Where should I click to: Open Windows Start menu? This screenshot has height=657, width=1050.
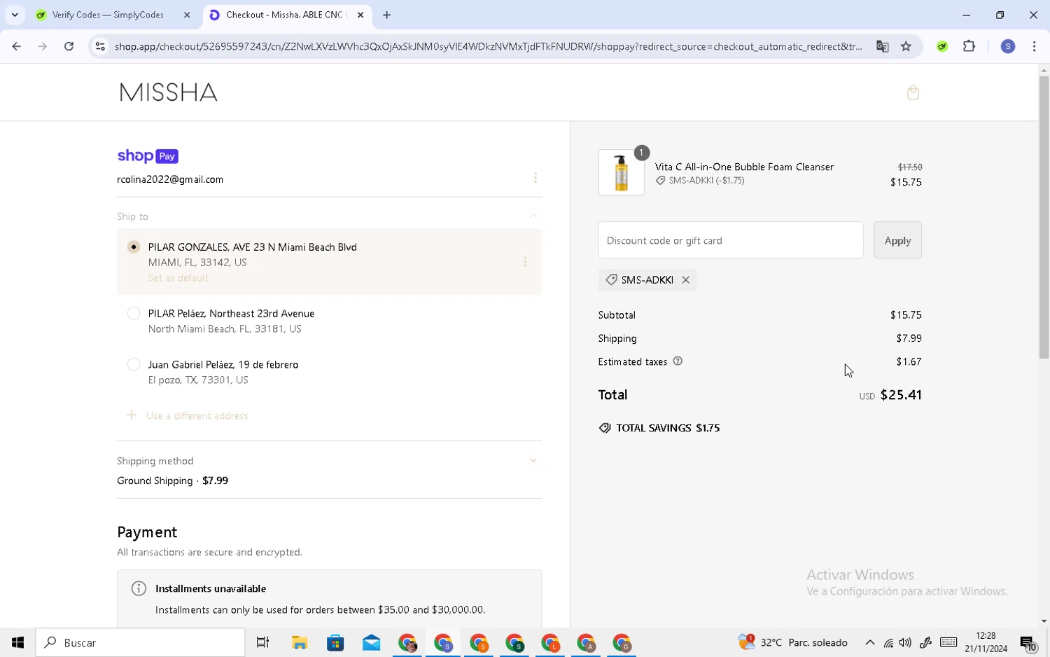(x=17, y=642)
